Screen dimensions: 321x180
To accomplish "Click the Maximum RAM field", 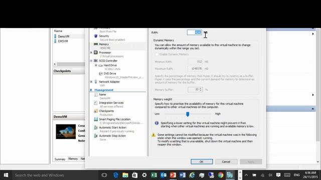I will tap(196, 69).
